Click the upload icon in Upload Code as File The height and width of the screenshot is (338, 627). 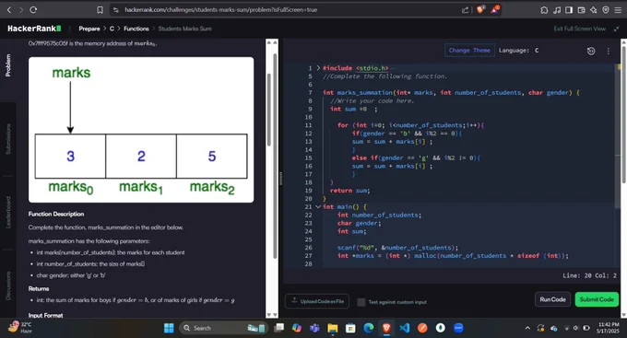[x=294, y=300]
